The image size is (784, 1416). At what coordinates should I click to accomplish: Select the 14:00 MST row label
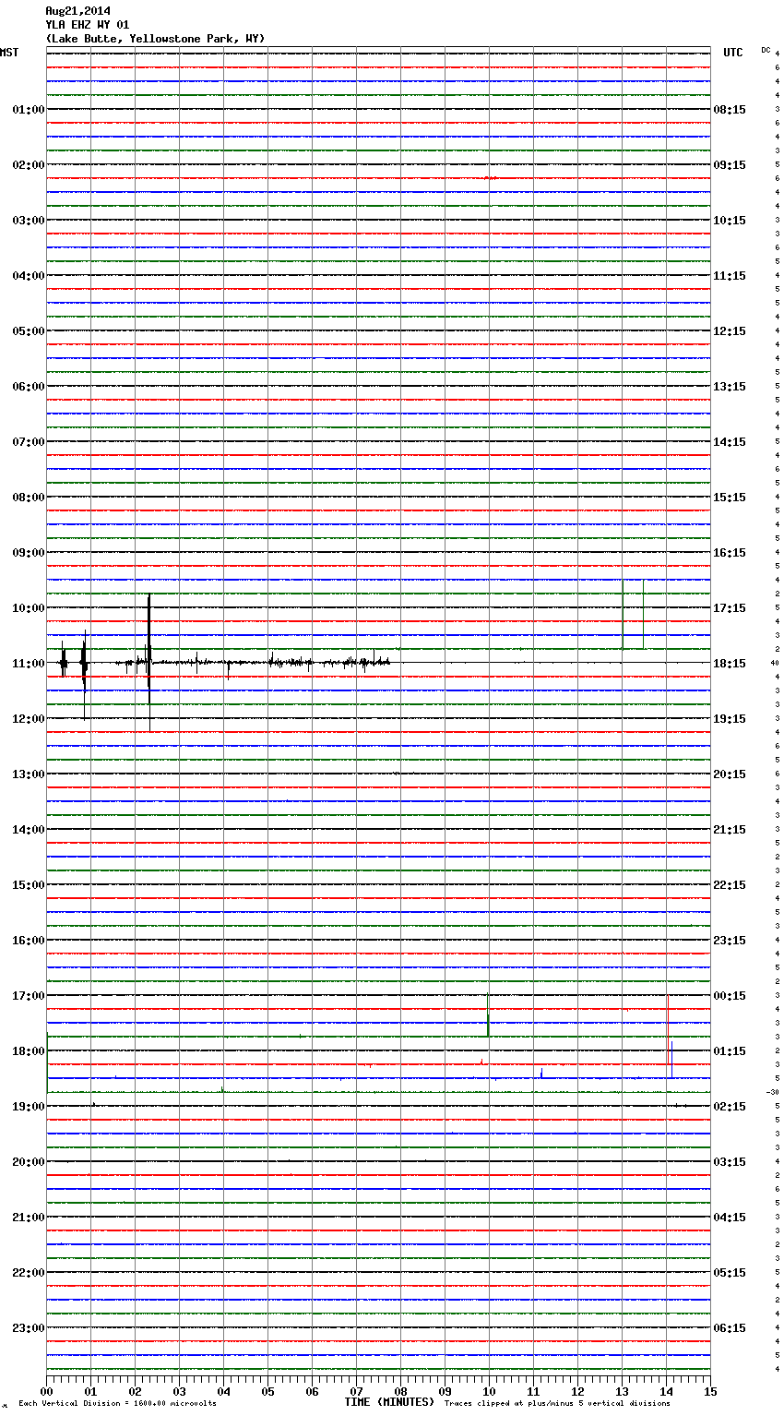28,830
